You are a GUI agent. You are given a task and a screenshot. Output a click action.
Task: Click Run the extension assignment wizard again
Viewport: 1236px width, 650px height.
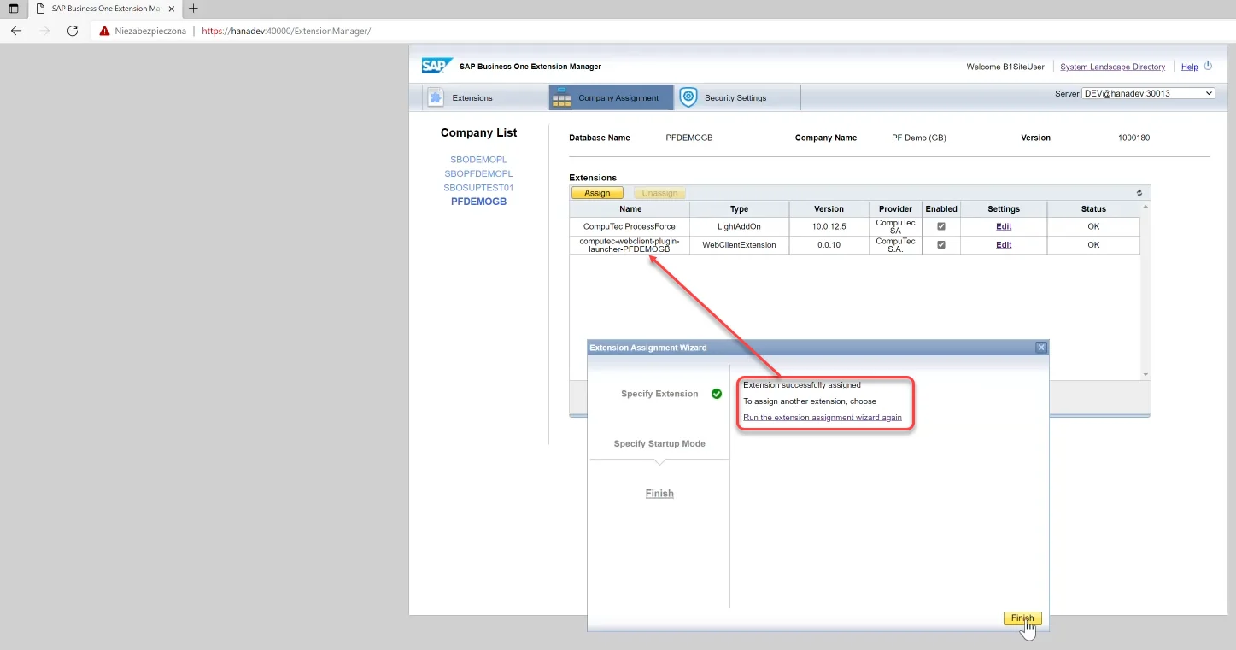(x=822, y=418)
